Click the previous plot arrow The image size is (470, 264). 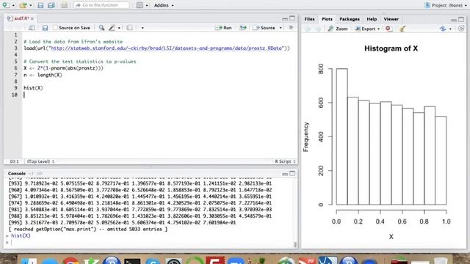(x=308, y=29)
